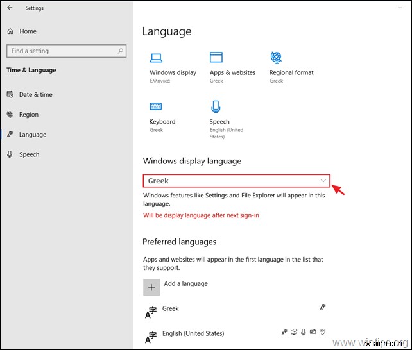Click the handwriting icon on the English row

click(313, 332)
